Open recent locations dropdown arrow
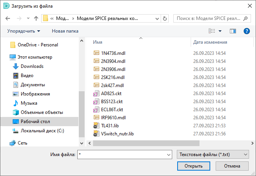The image size is (256, 176). 28,18
